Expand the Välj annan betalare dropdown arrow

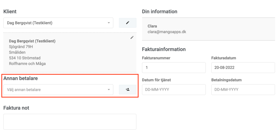pos(109,90)
